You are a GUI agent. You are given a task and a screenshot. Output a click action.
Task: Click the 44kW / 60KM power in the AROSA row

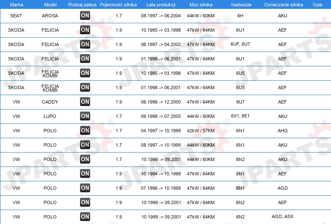coord(201,16)
